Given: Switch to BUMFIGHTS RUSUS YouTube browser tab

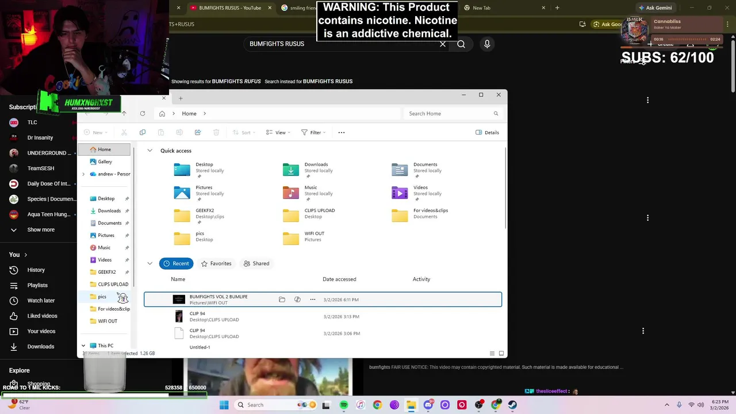Looking at the screenshot, I should click(x=229, y=8).
